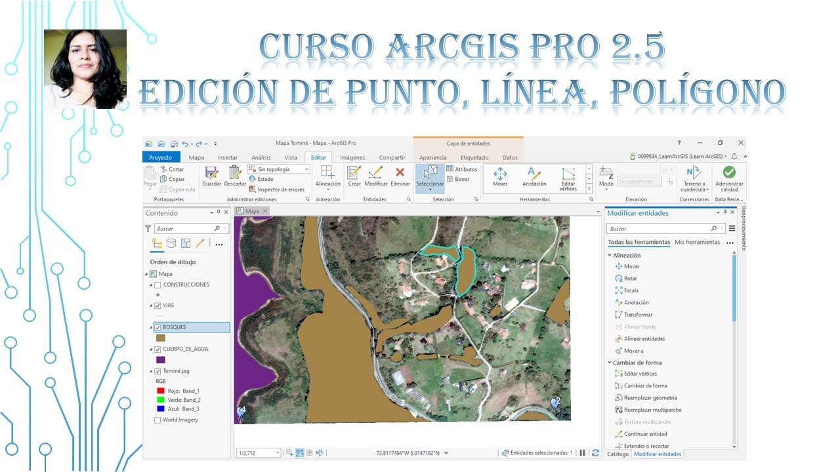
Task: Click the Rotar tool in Modificar entidades
Action: click(626, 279)
